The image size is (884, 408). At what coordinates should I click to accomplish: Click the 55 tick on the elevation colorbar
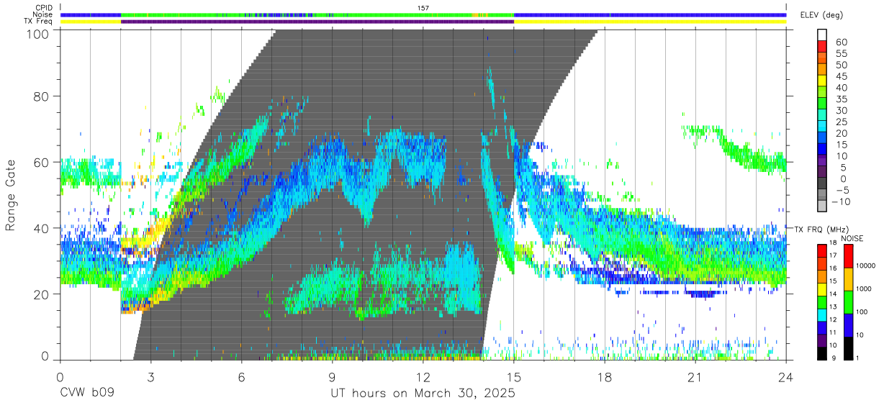pos(841,53)
